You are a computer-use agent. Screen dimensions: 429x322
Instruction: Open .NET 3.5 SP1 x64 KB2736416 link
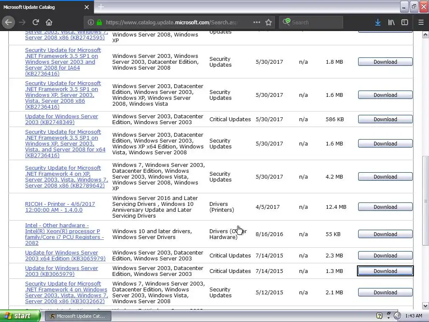point(65,144)
